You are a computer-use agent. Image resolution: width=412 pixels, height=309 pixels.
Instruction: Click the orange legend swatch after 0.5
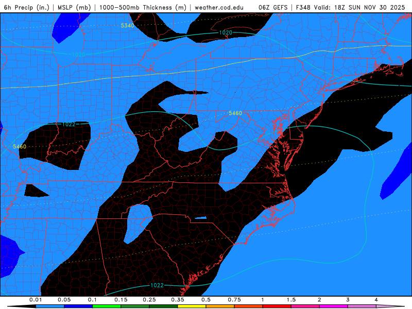point(220,306)
